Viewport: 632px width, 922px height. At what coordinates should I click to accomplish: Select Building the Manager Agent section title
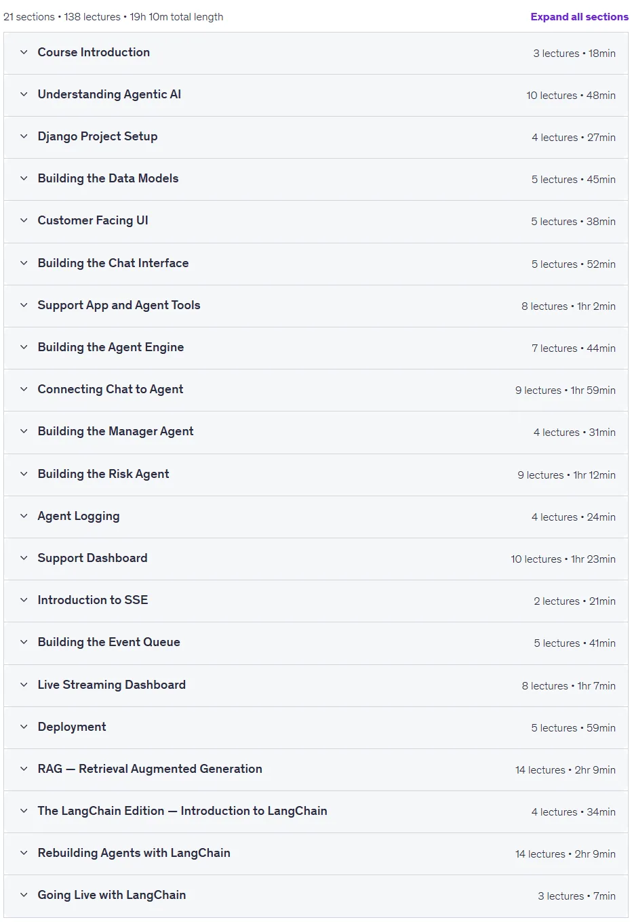115,431
